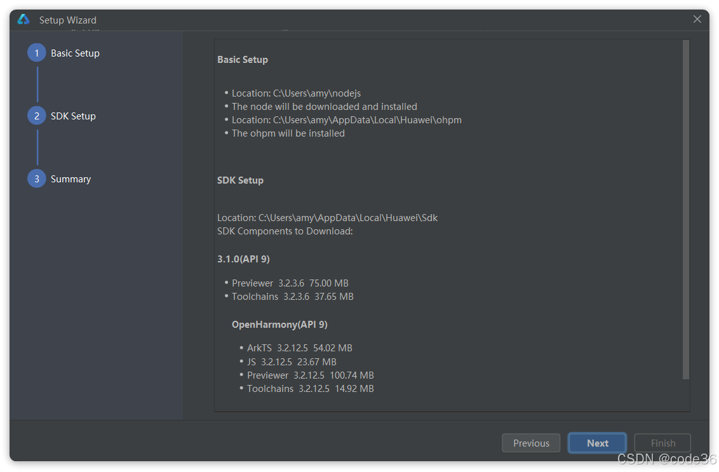The height and width of the screenshot is (472, 719).
Task: Click the SDK Setup heading in summary
Action: [x=240, y=180]
